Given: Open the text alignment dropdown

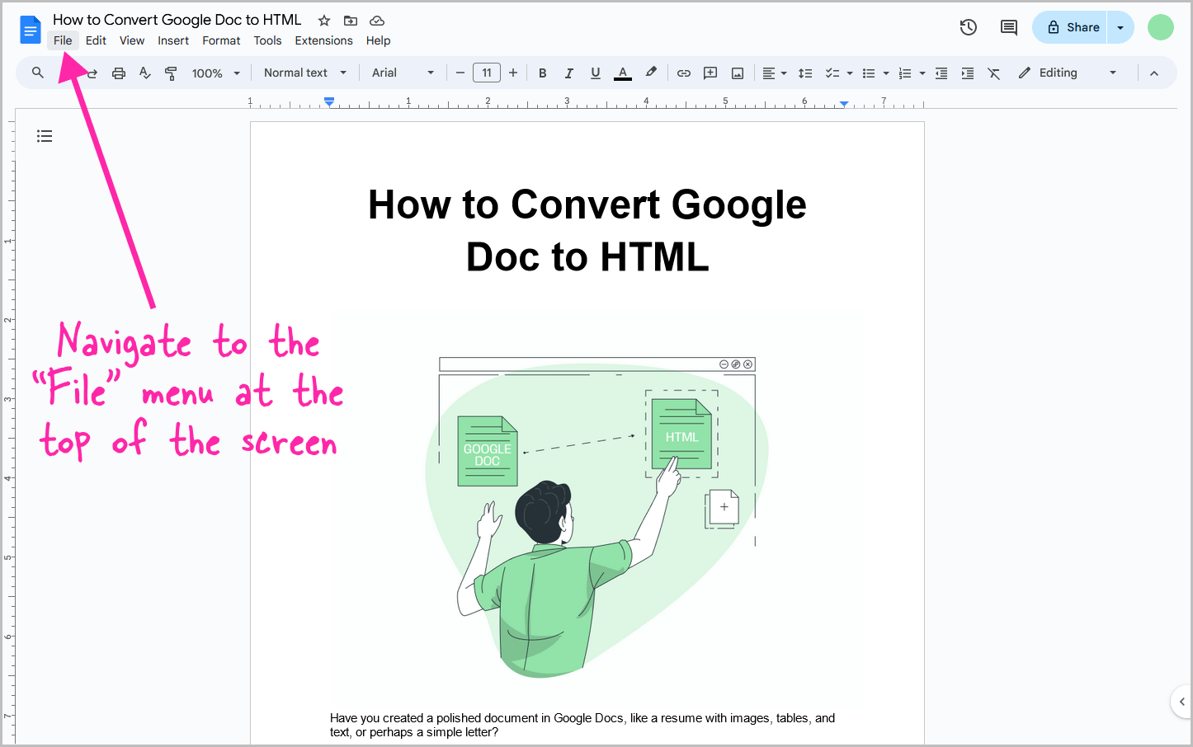Looking at the screenshot, I should pos(775,73).
